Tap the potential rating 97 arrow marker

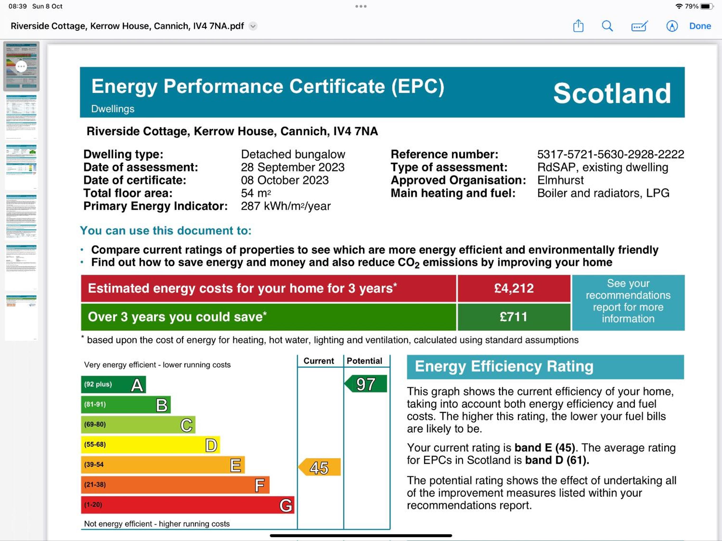click(x=365, y=384)
